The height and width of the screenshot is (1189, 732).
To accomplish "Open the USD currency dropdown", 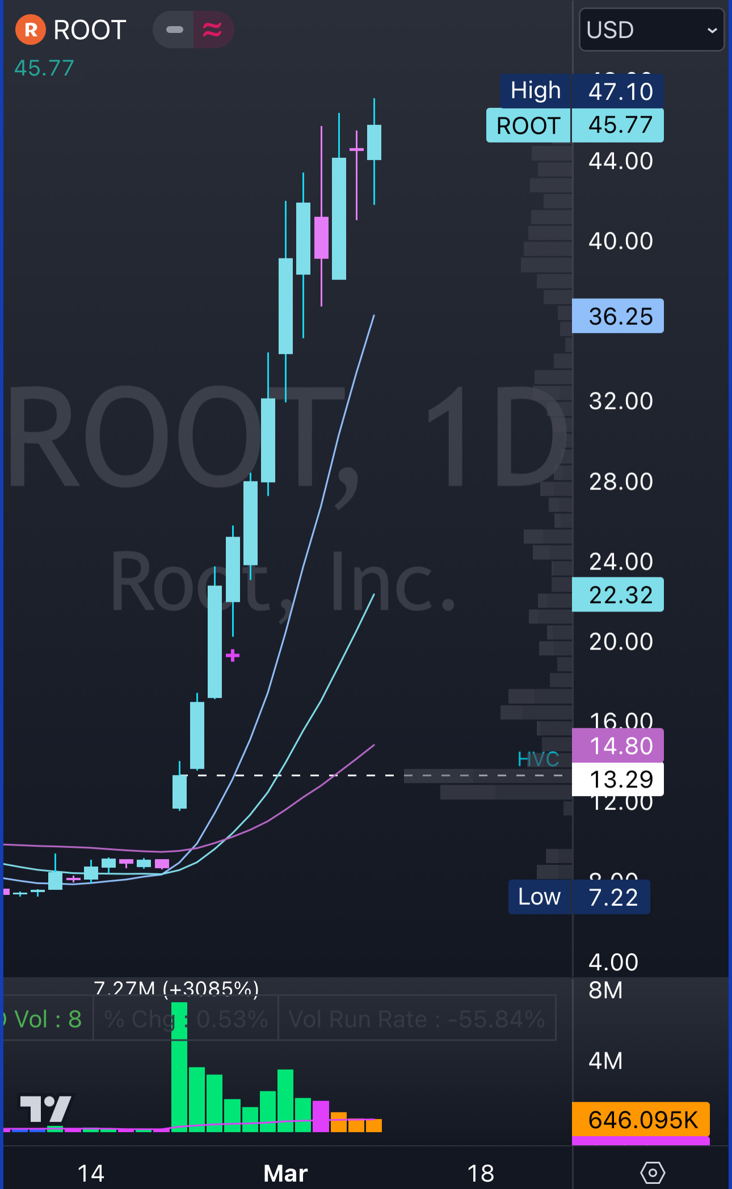I will coord(651,30).
